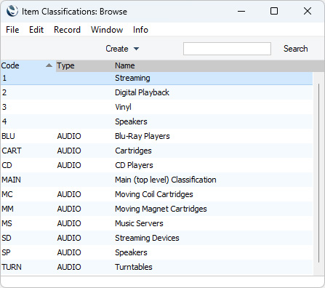
Task: Click the sort arrow in Code column
Action: tap(49, 65)
